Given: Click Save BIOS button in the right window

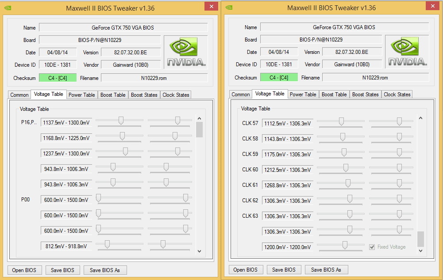Looking at the screenshot, I should (284, 270).
